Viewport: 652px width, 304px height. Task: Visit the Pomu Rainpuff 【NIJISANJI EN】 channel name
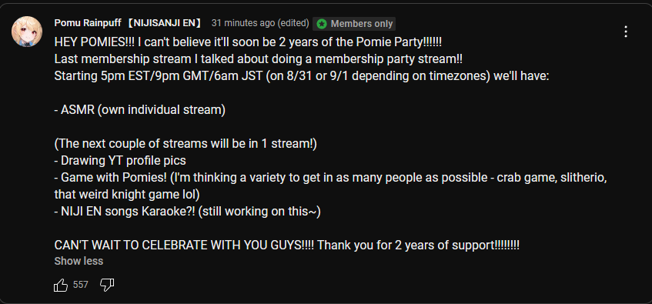(129, 23)
